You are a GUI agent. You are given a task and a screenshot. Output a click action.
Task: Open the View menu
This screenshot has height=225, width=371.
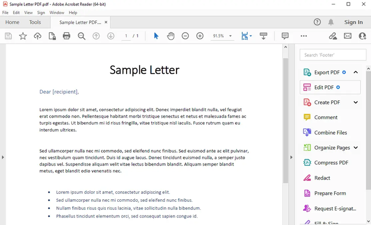(28, 12)
